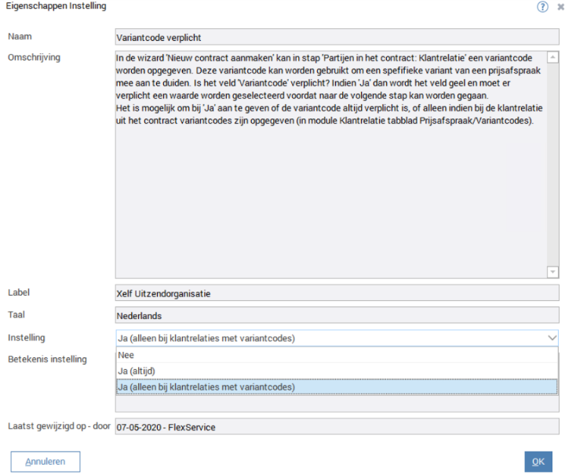Expand the Instelling dropdown chevron
This screenshot has height=475, width=565.
[551, 338]
